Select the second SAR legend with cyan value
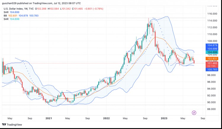The width and height of the screenshot is (222, 129). [6, 19]
